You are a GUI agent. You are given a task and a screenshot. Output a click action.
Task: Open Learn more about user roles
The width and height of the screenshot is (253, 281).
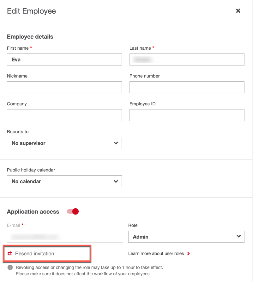pos(156,254)
